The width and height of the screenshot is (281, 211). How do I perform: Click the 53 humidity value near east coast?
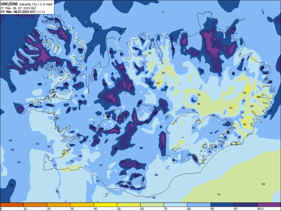pyautogui.click(x=258, y=97)
